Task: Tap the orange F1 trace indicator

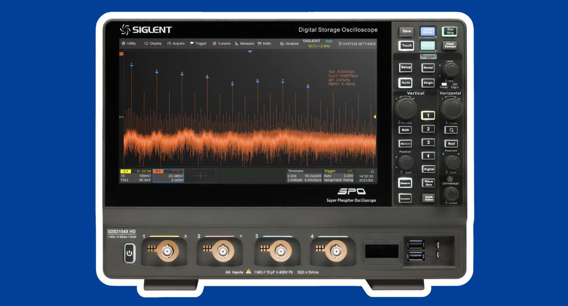Action: click(x=121, y=54)
